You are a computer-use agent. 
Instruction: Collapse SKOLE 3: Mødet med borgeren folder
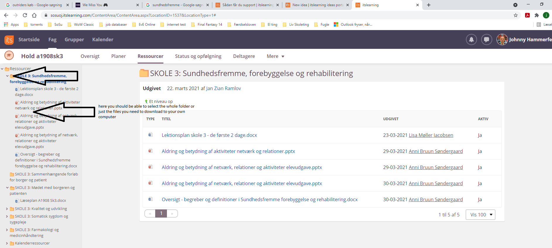tap(7, 188)
